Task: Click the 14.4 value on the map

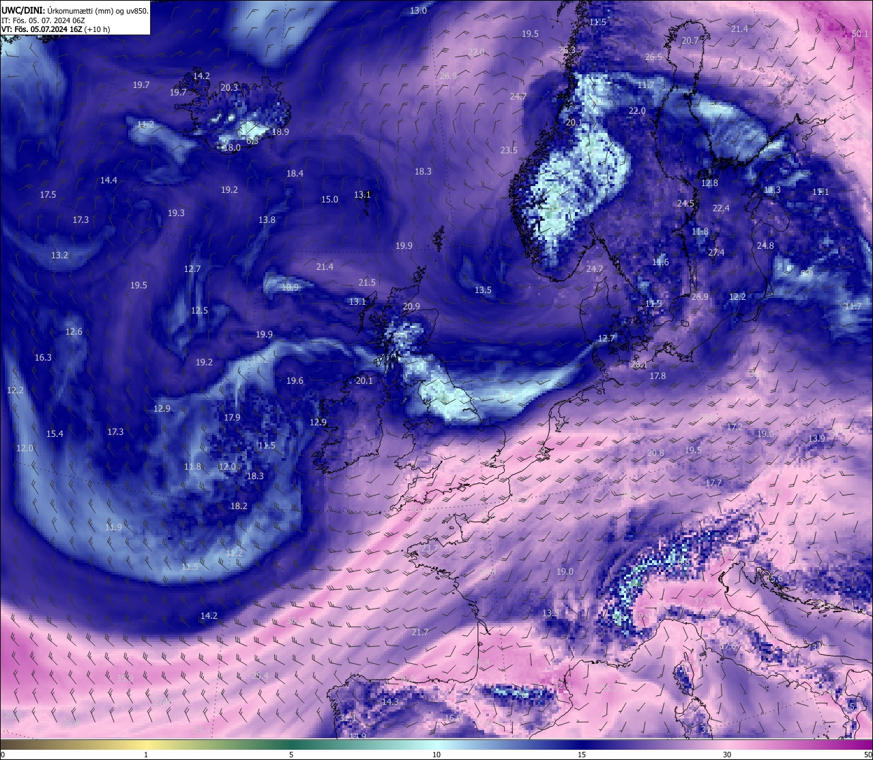Action: point(108,181)
